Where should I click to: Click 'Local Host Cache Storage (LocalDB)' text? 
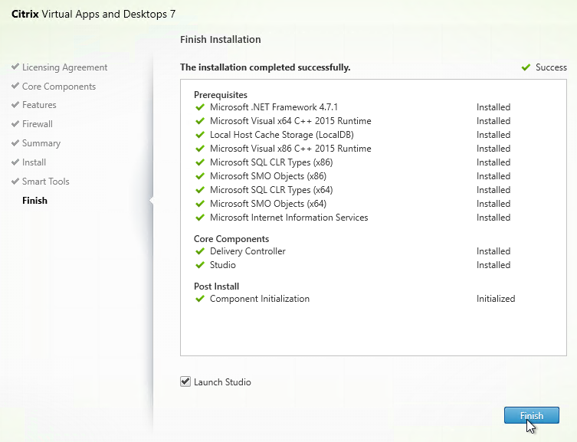coord(282,135)
